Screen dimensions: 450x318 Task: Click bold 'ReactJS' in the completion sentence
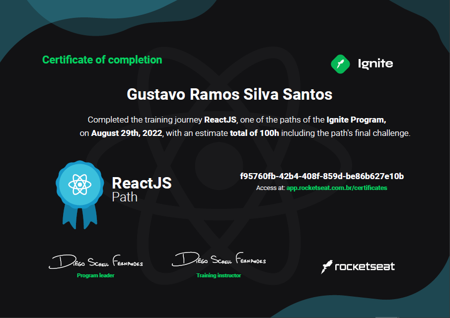[x=220, y=120]
